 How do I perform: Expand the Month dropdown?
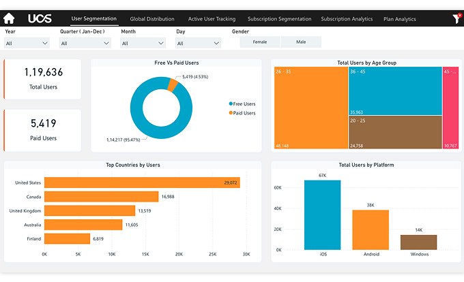click(143, 43)
